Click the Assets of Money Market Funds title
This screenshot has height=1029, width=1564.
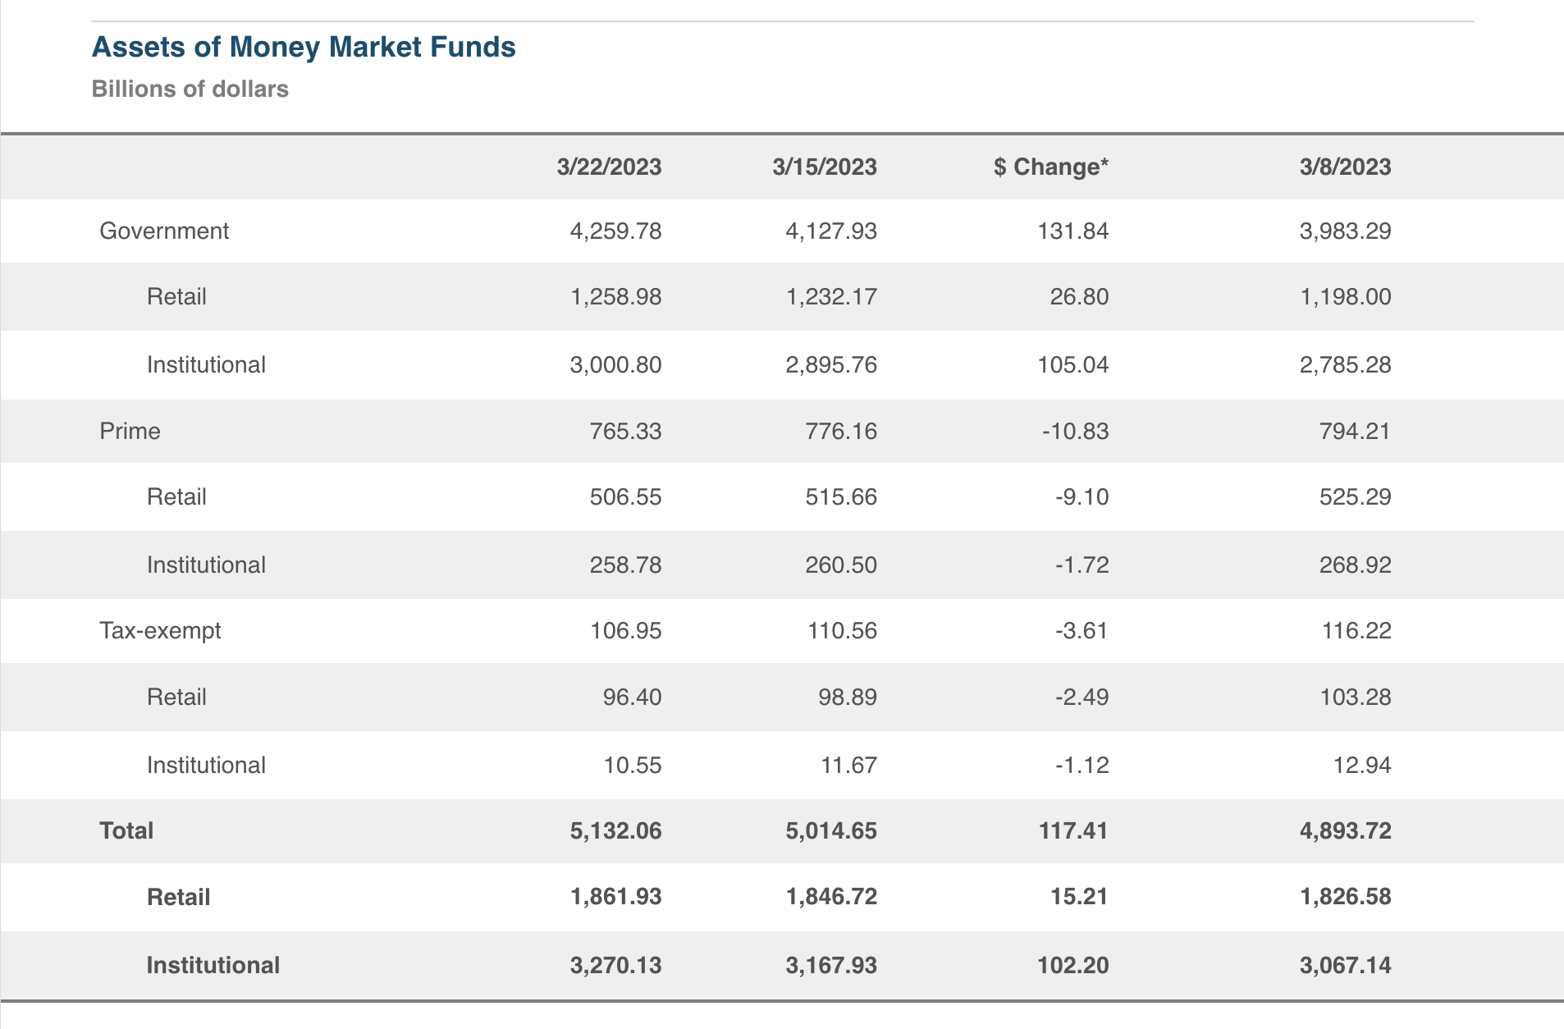coord(304,48)
